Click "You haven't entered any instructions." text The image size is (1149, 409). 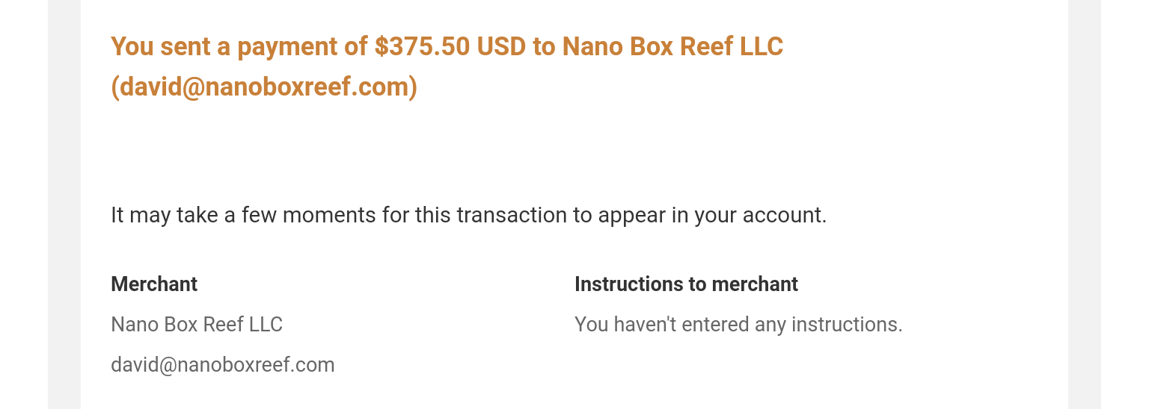738,324
